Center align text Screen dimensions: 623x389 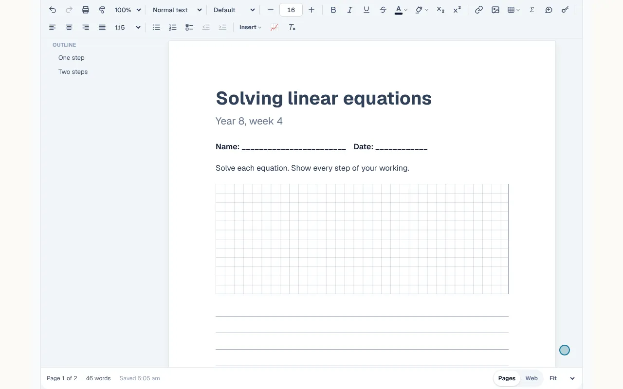[x=69, y=27]
